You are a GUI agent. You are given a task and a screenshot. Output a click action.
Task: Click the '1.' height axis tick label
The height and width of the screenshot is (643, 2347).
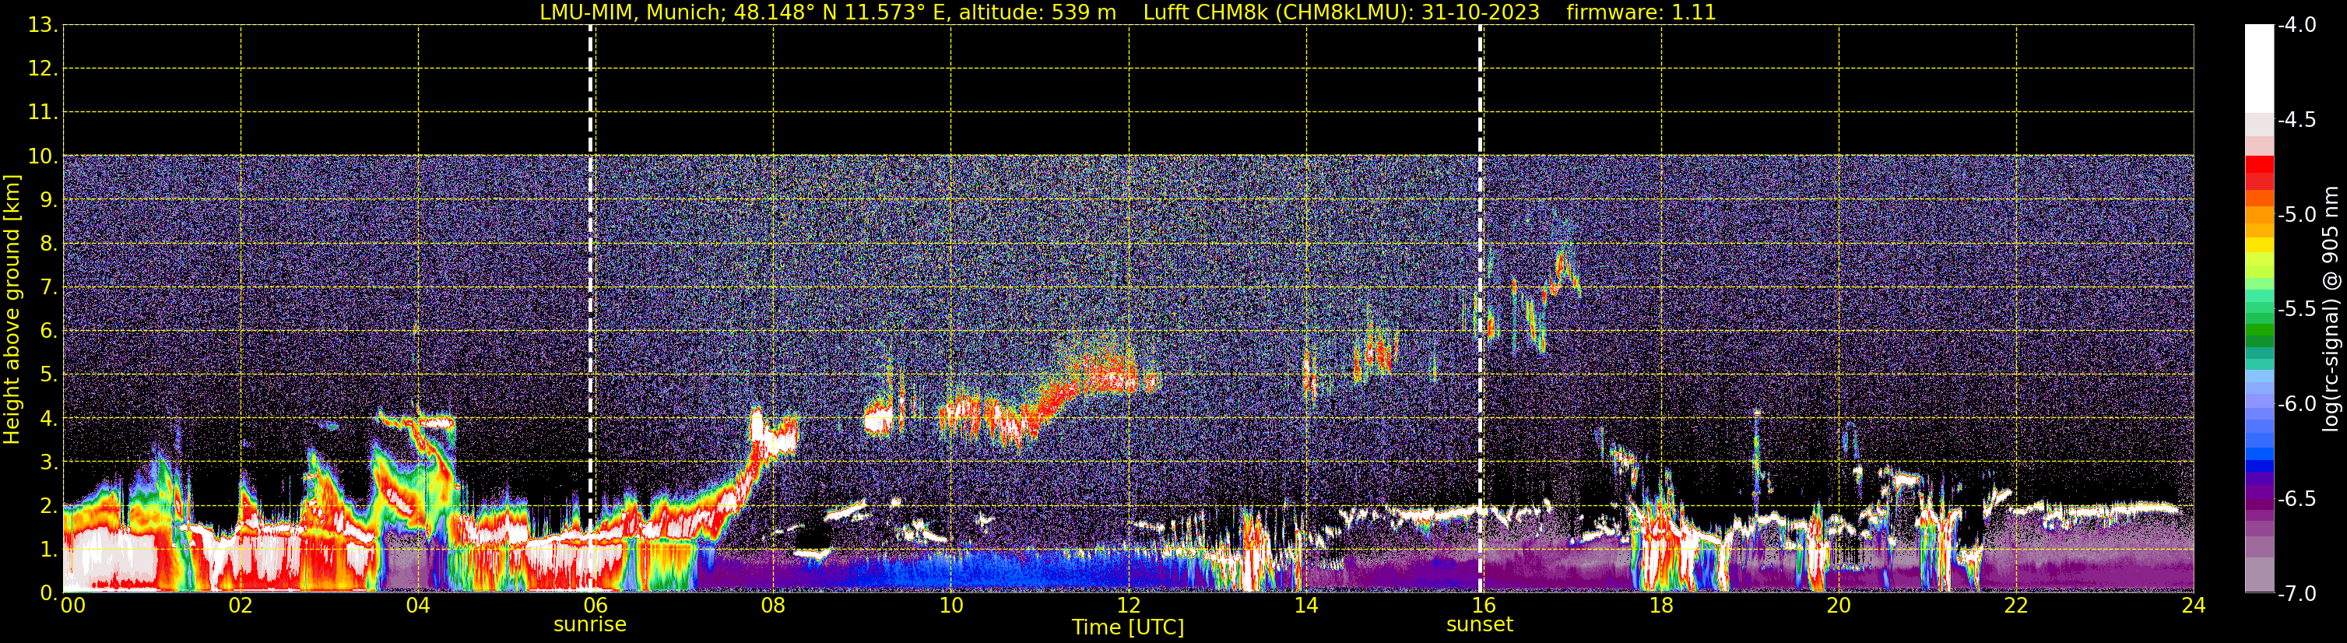[x=48, y=550]
